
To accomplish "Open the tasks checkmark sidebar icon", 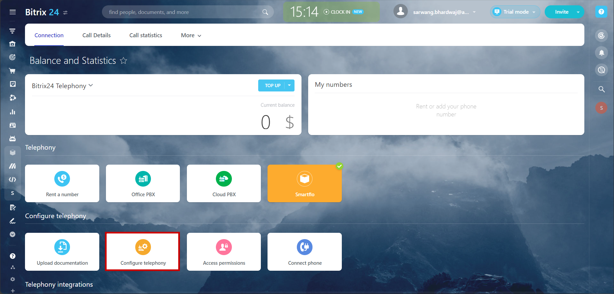I will [12, 84].
